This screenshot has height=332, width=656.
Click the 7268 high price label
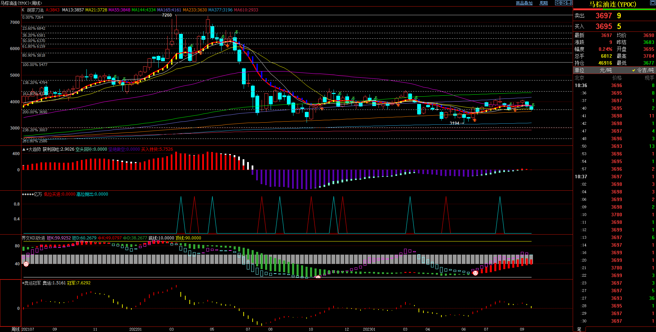[167, 15]
